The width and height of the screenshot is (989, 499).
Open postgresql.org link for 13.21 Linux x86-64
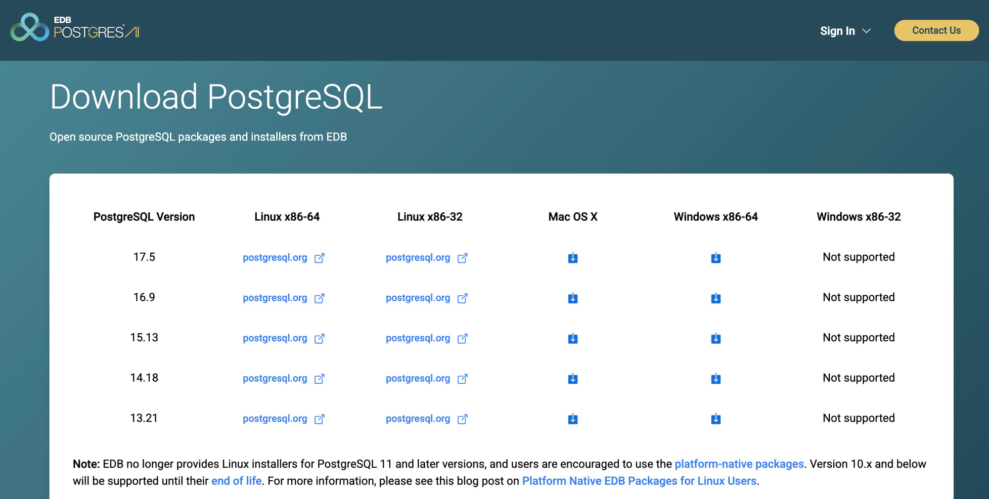click(283, 419)
